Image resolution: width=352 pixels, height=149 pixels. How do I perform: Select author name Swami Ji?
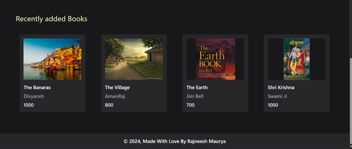click(277, 96)
